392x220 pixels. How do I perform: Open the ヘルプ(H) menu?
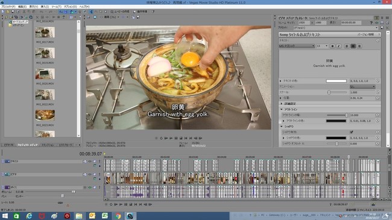pos(84,7)
